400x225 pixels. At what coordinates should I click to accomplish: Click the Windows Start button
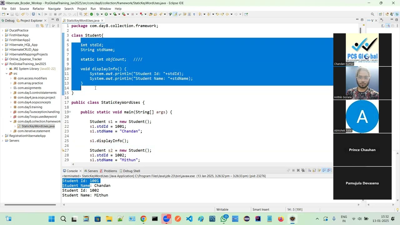[52, 219]
